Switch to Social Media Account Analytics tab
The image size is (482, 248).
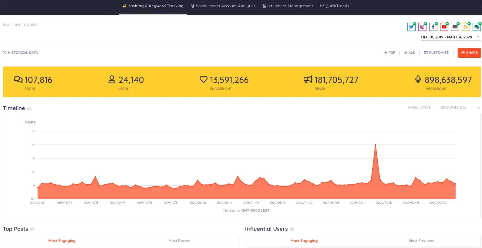click(x=223, y=6)
